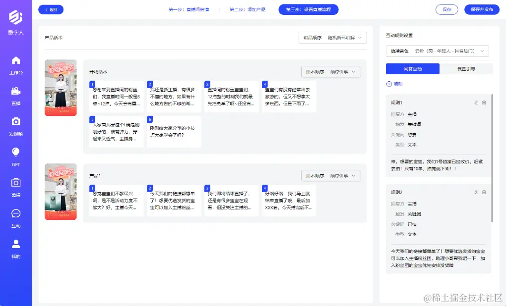Select 开场话术 script card 6 about 小技巧

[174, 132]
